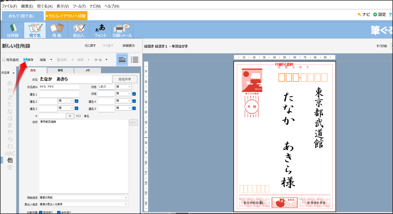The height and width of the screenshot is (214, 393).
Task: Open 設定 settings gear
Action: pos(379,14)
